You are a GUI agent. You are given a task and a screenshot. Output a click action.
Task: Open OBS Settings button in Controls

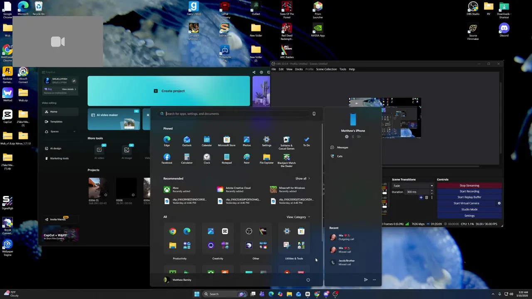click(x=469, y=216)
